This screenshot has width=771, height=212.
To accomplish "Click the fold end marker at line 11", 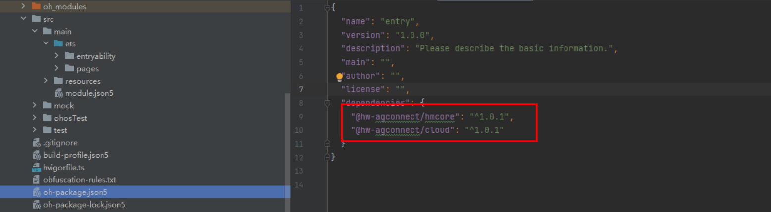I will (327, 143).
